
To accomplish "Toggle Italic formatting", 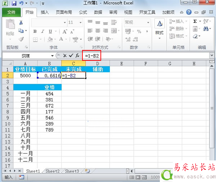I will 43,32.
